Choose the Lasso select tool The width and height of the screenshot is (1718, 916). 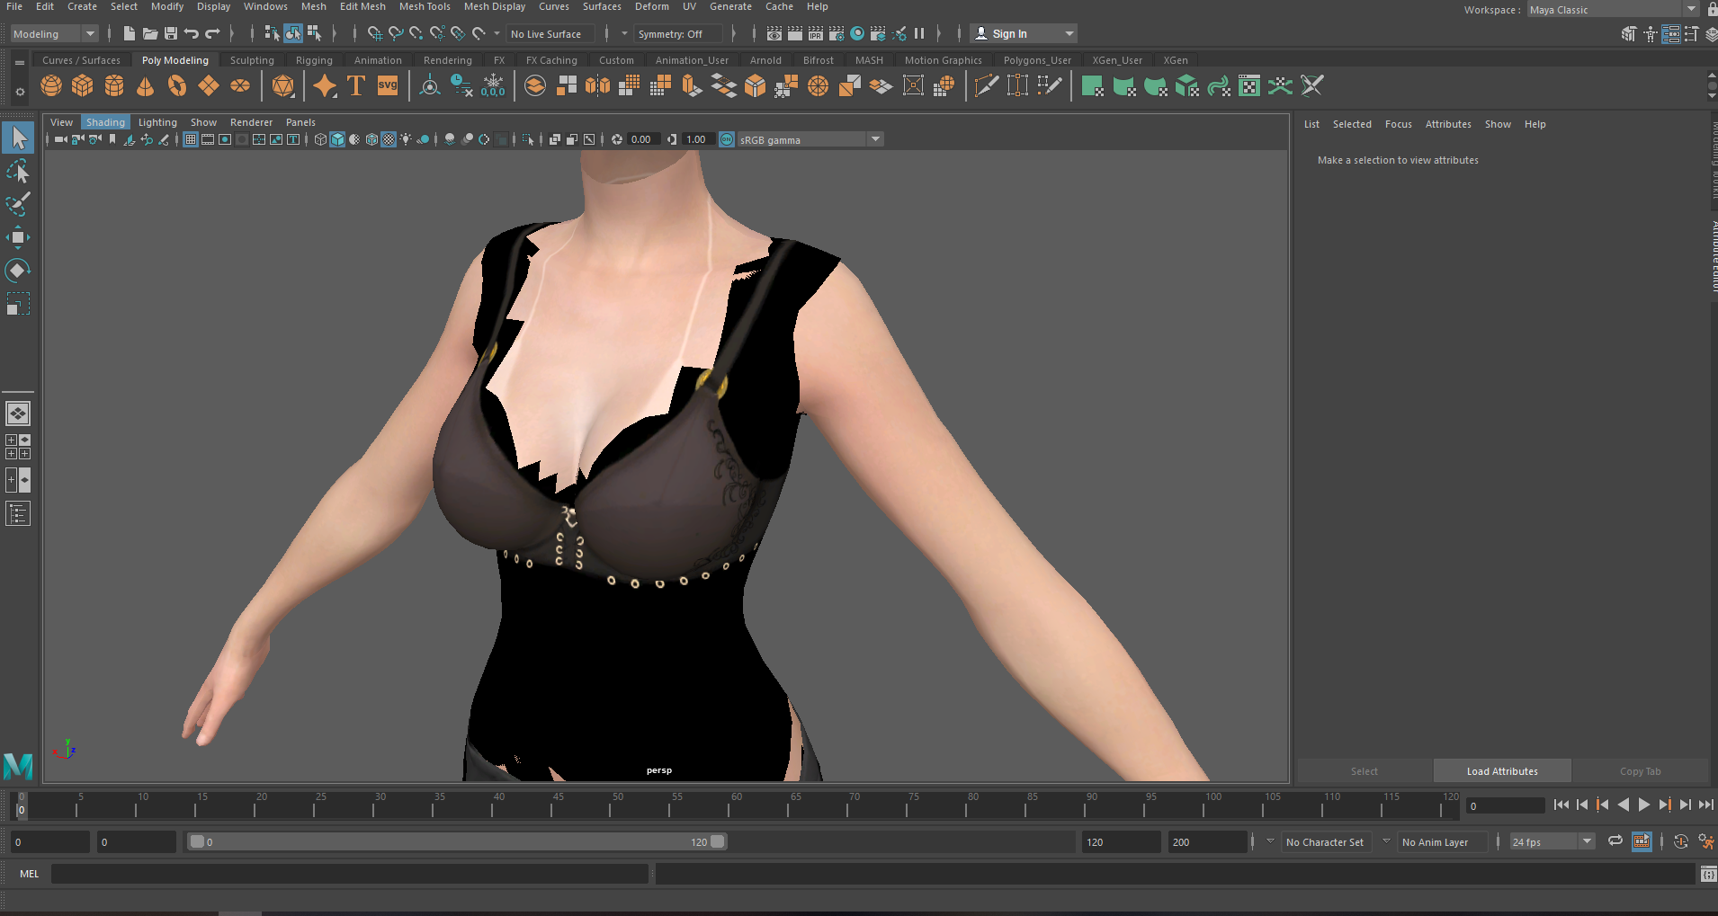pos(17,171)
